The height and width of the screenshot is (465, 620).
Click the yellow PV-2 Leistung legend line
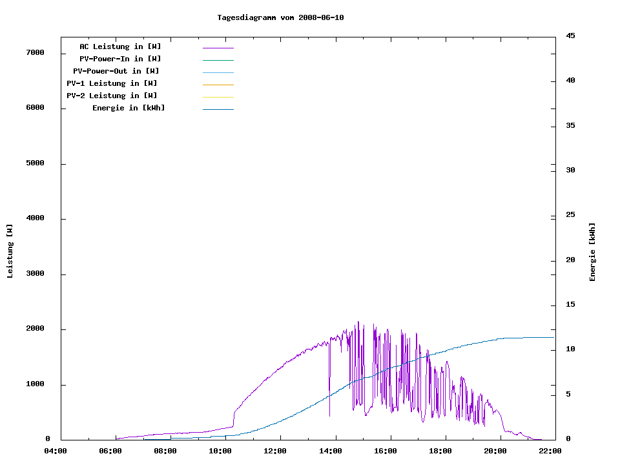(x=218, y=96)
